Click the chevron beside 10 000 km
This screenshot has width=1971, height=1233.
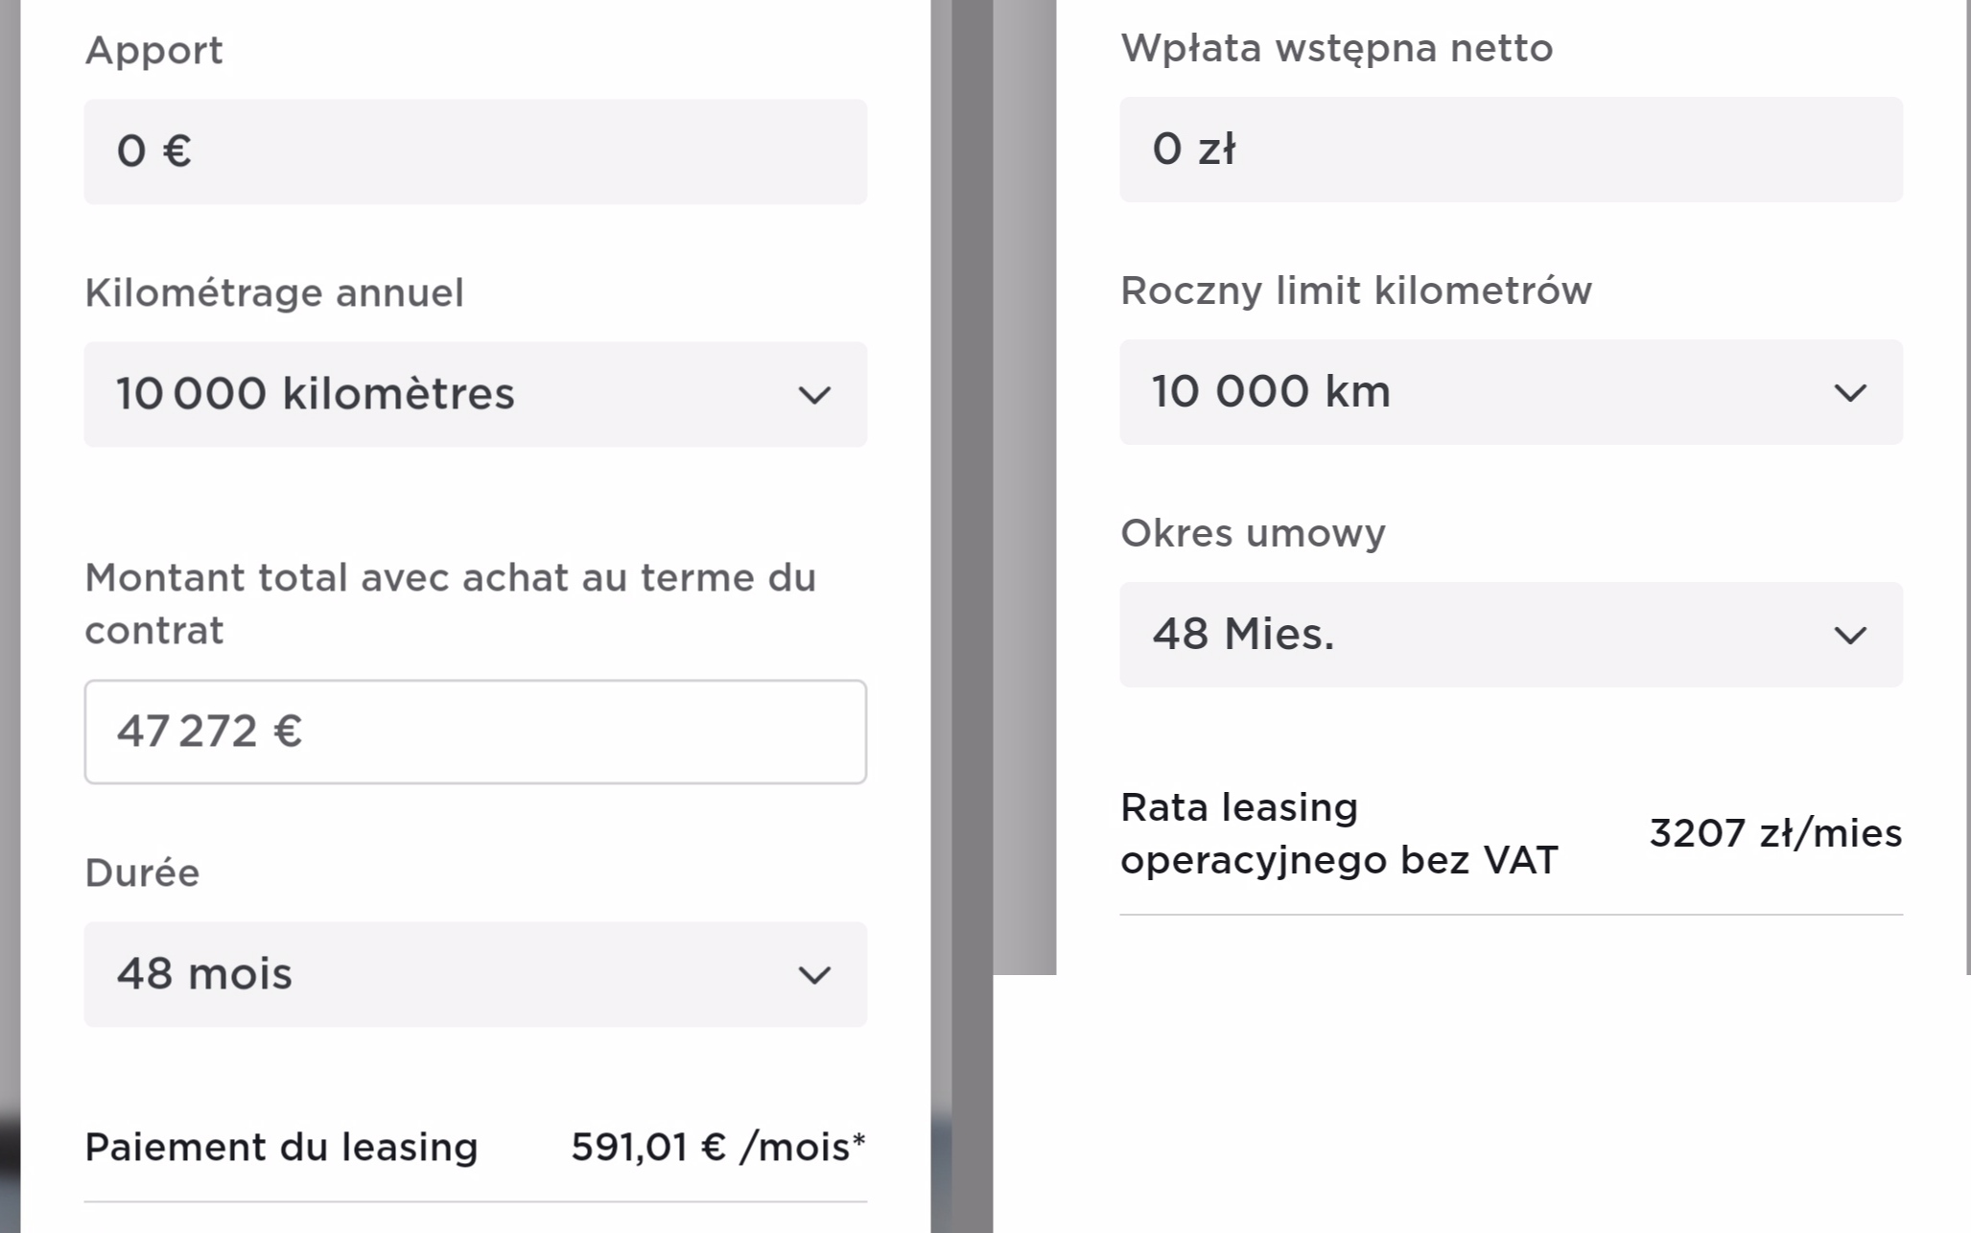[x=1850, y=392]
